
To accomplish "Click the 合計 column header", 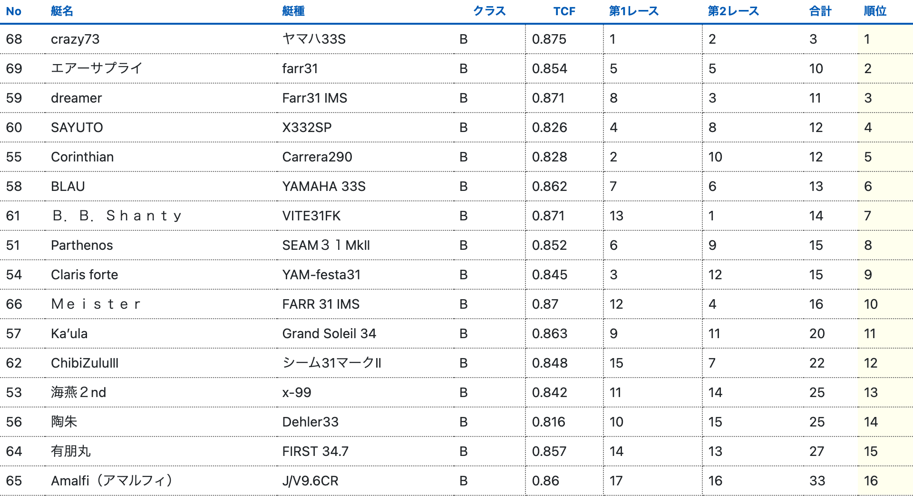I will pos(820,11).
